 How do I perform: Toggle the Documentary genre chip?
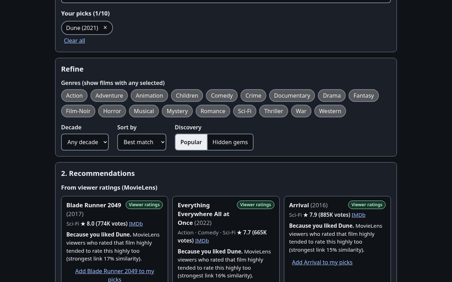[x=292, y=96]
